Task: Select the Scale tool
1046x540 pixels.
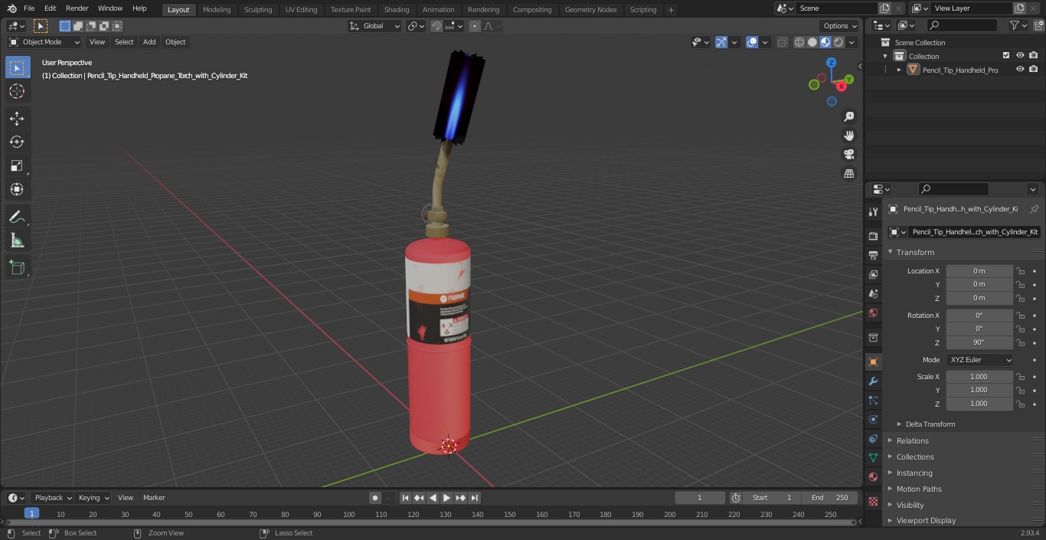Action: point(17,165)
